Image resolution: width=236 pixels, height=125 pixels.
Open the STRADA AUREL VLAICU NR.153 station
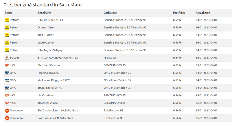pyautogui.click(x=58, y=57)
